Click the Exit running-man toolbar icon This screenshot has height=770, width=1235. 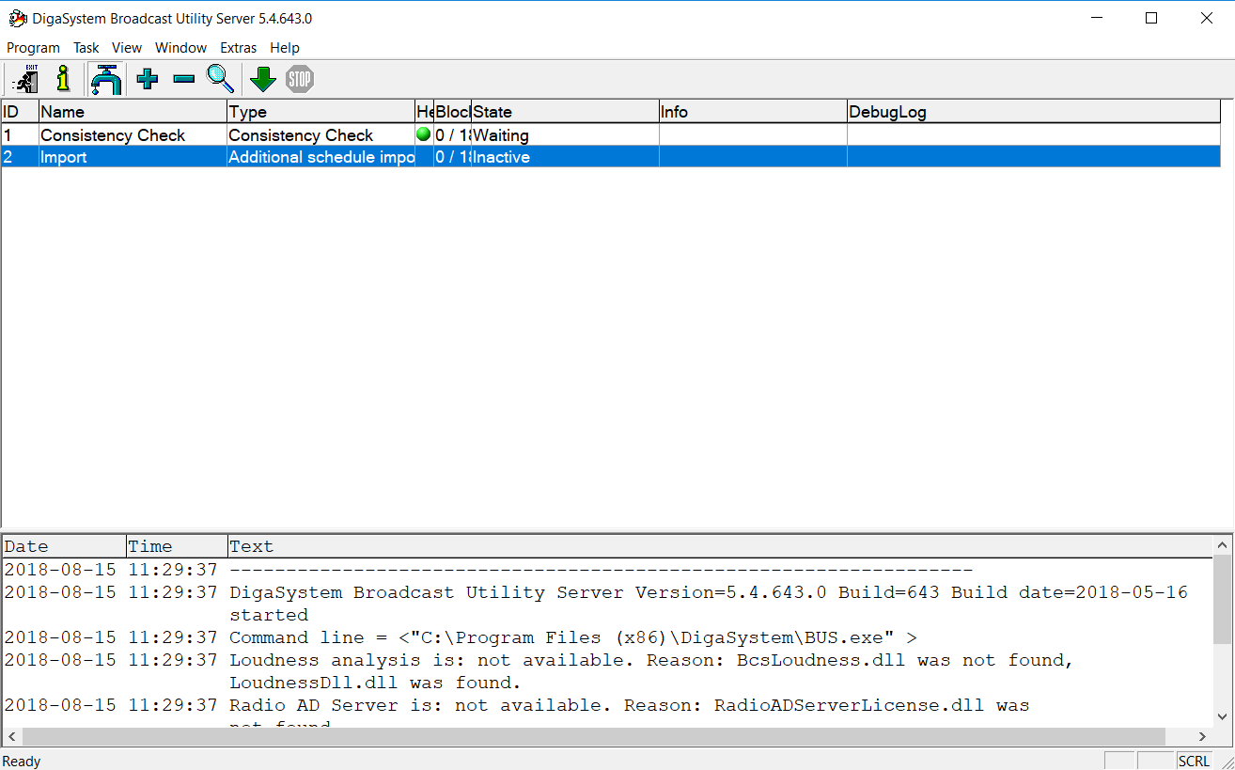point(24,79)
